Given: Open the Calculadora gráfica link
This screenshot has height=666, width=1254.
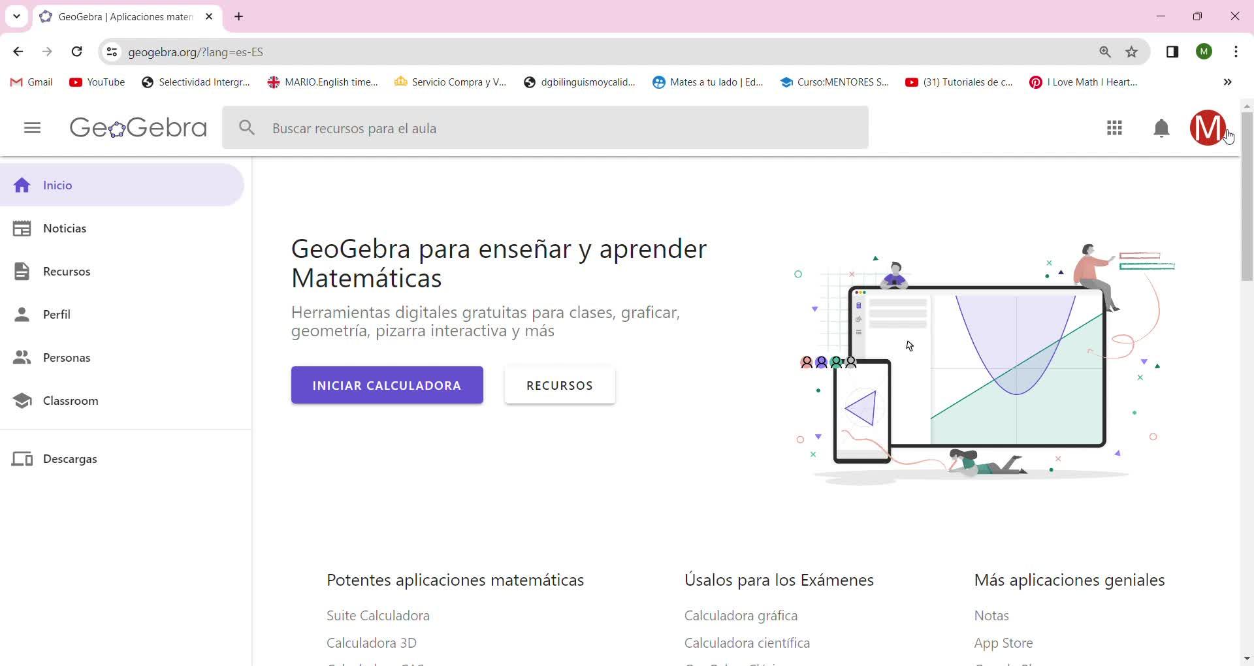Looking at the screenshot, I should [x=741, y=616].
